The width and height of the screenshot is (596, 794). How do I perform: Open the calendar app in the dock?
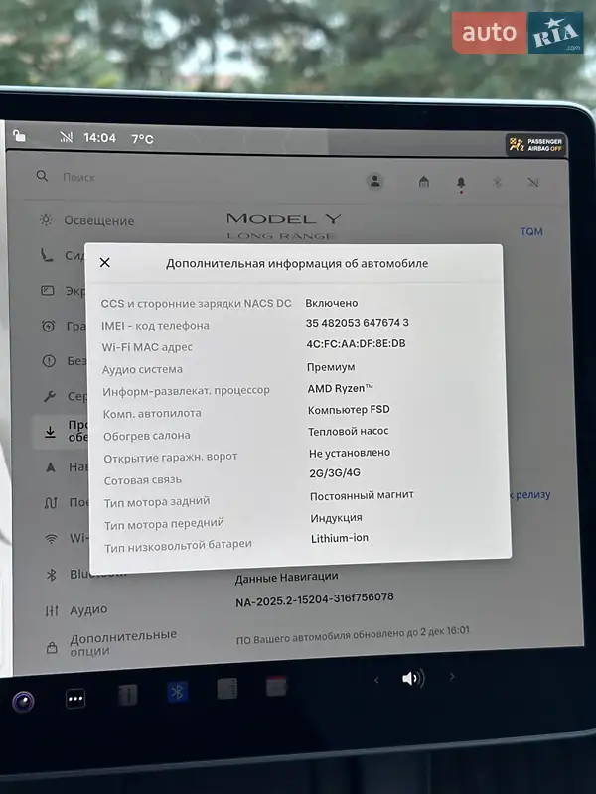(276, 686)
